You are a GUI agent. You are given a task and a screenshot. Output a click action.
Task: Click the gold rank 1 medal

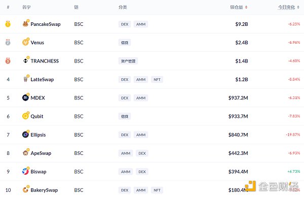tap(8, 24)
